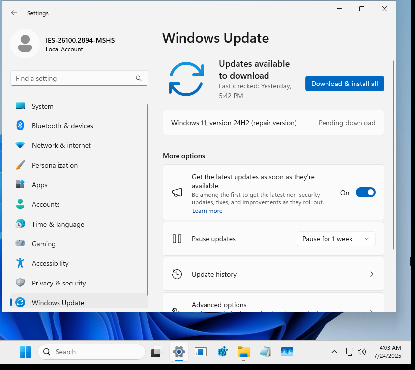Click the Pending download status text
This screenshot has width=415, height=370.
(x=347, y=123)
